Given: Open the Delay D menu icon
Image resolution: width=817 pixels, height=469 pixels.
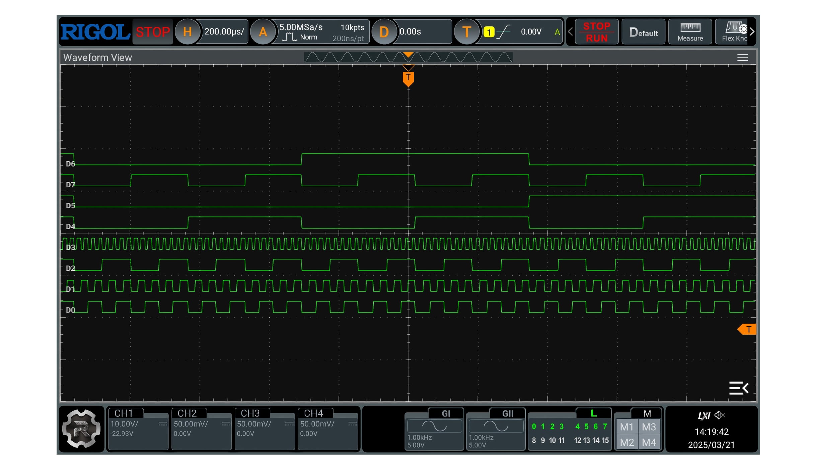Looking at the screenshot, I should click(384, 32).
